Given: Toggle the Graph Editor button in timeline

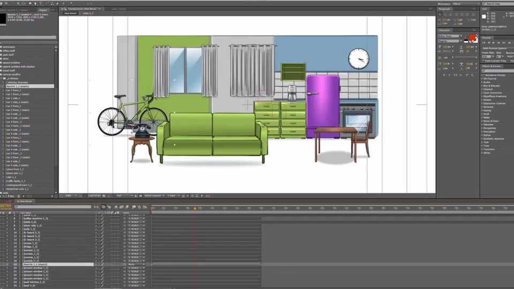Looking at the screenshot, I should (x=145, y=207).
